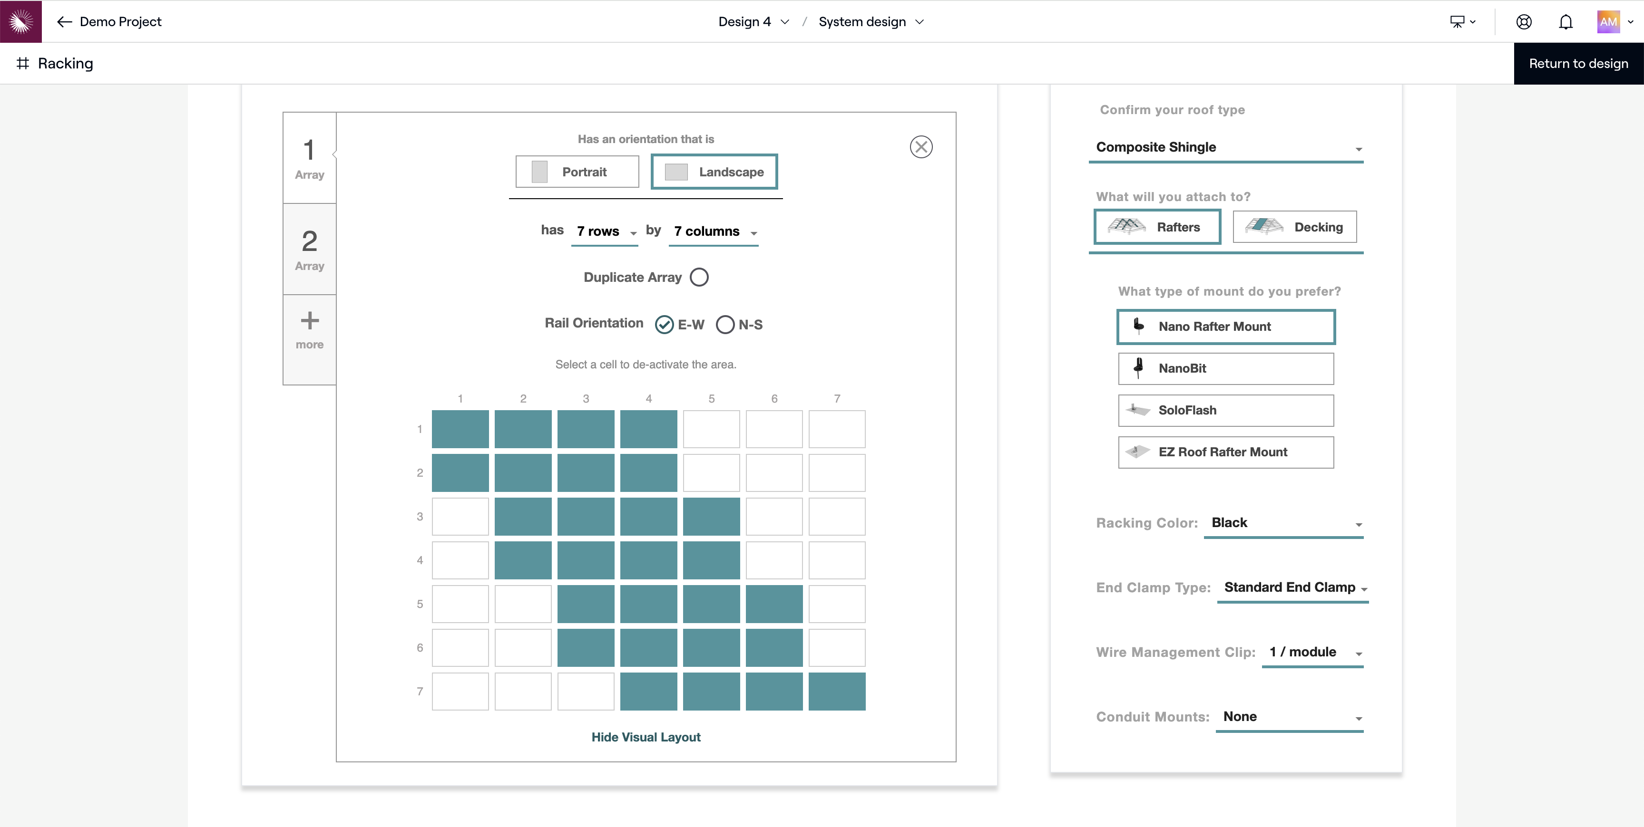Pick the Decking attachment option
This screenshot has width=1644, height=827.
click(1294, 227)
